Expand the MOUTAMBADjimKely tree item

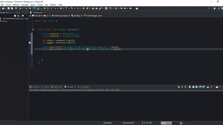click(x=2, y=18)
